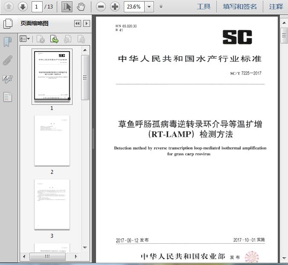This screenshot has width=288, height=265.
Task: Click the page number input field
Action: coord(37,7)
